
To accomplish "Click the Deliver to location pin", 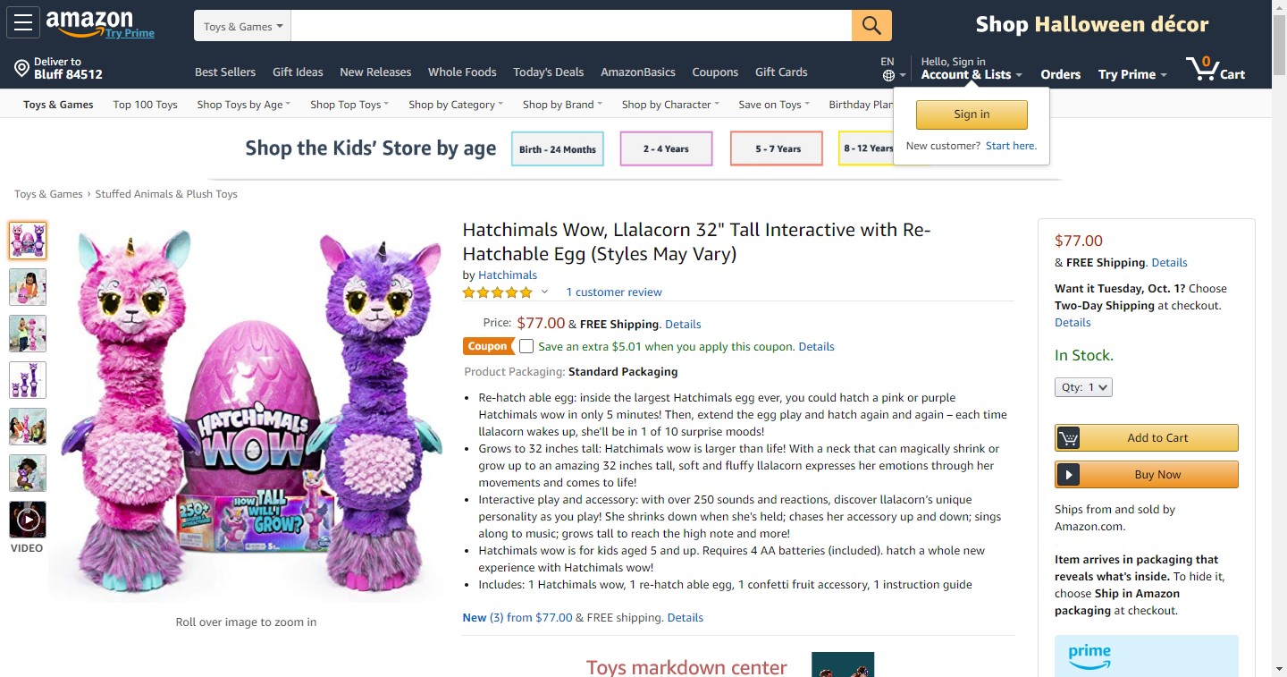I will click(22, 69).
